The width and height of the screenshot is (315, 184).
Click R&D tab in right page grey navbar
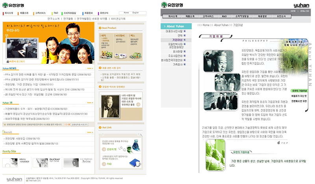[x=224, y=16]
